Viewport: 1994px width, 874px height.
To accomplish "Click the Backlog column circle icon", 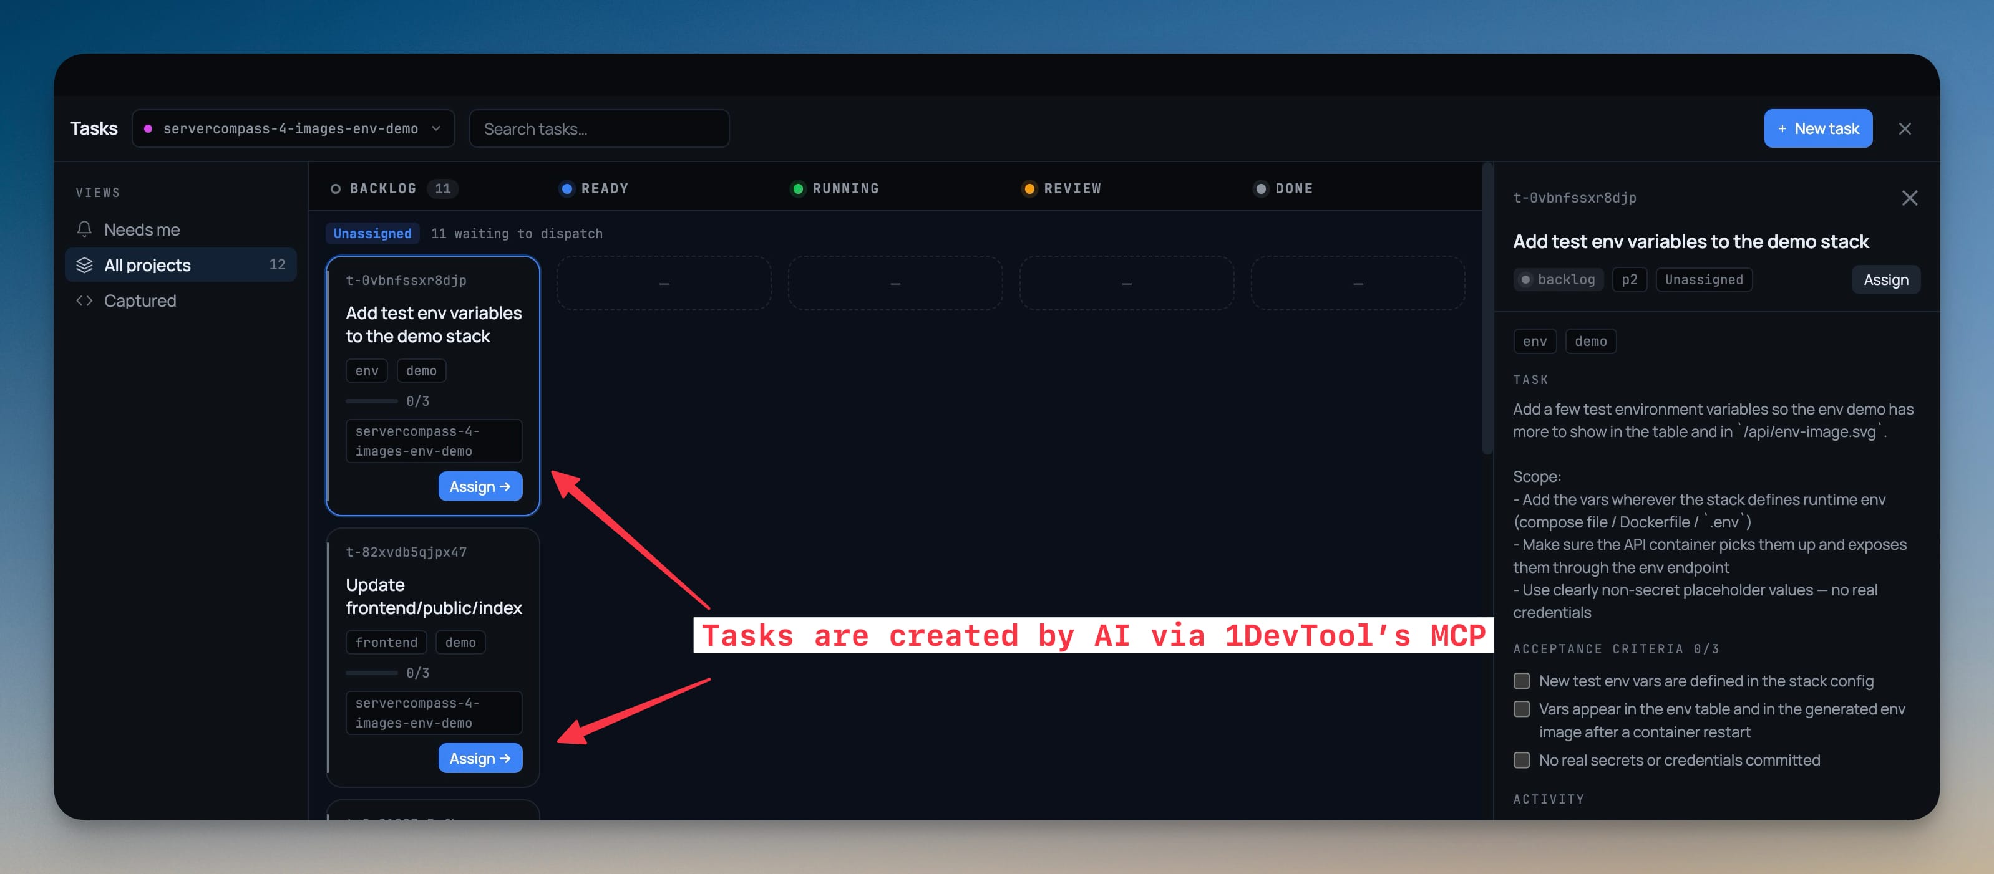I will (335, 189).
